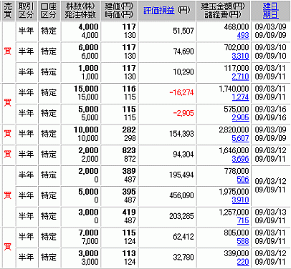Select the 94,304 profit value
This screenshot has height=269, width=291.
(183, 155)
